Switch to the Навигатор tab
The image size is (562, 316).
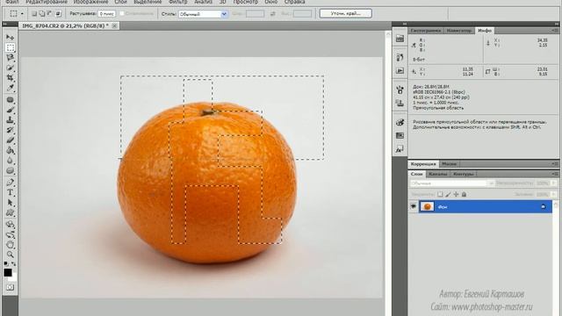[x=459, y=31]
